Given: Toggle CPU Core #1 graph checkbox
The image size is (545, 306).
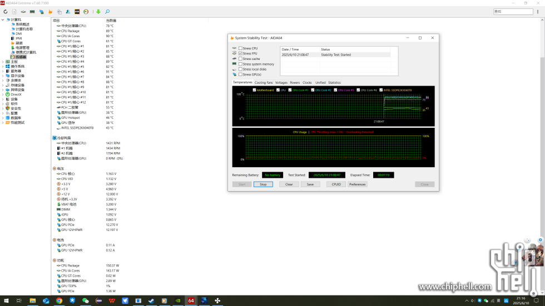Looking at the screenshot, I should 290,90.
